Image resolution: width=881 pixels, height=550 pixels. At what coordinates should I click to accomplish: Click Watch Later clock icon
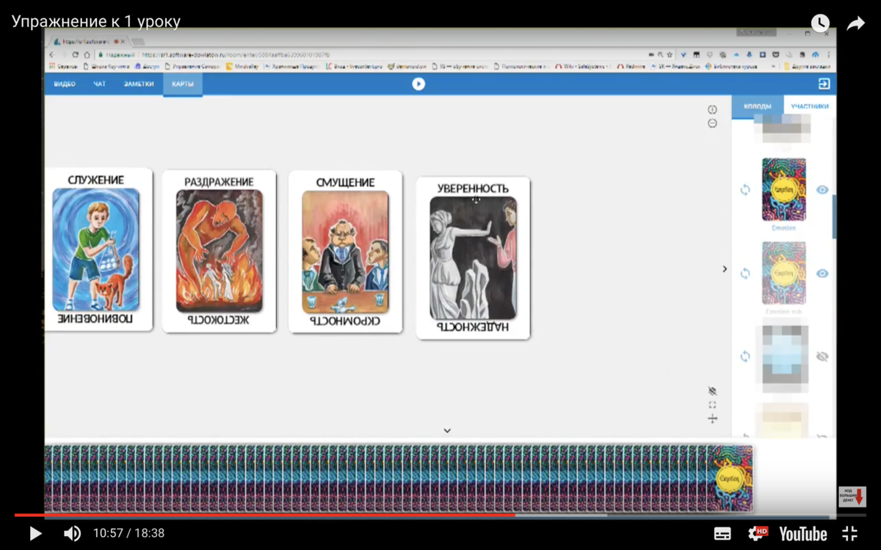[819, 23]
